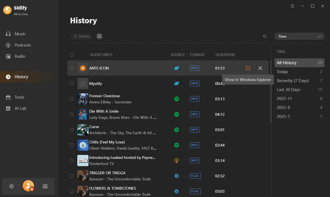330x197 pixels.
Task: Select the All History filter
Action: [299, 63]
